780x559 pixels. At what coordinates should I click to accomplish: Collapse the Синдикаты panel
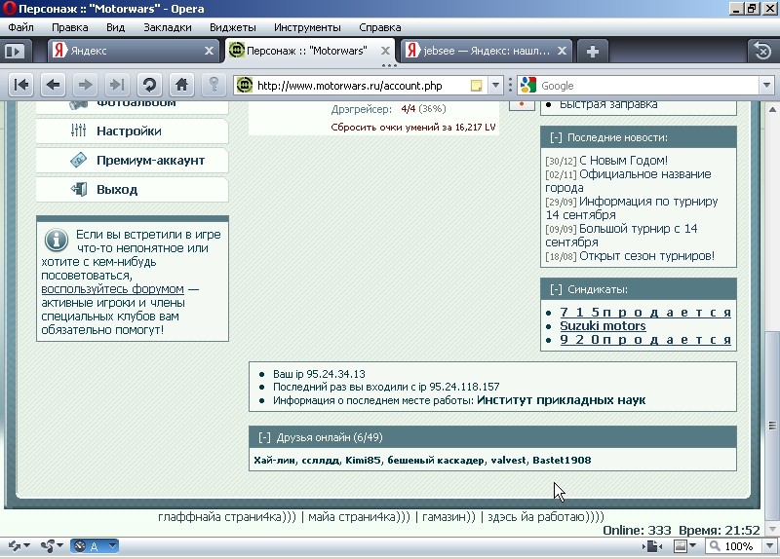tap(555, 289)
